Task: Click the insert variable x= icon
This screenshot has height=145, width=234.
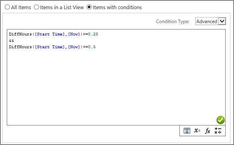Action: [197, 131]
